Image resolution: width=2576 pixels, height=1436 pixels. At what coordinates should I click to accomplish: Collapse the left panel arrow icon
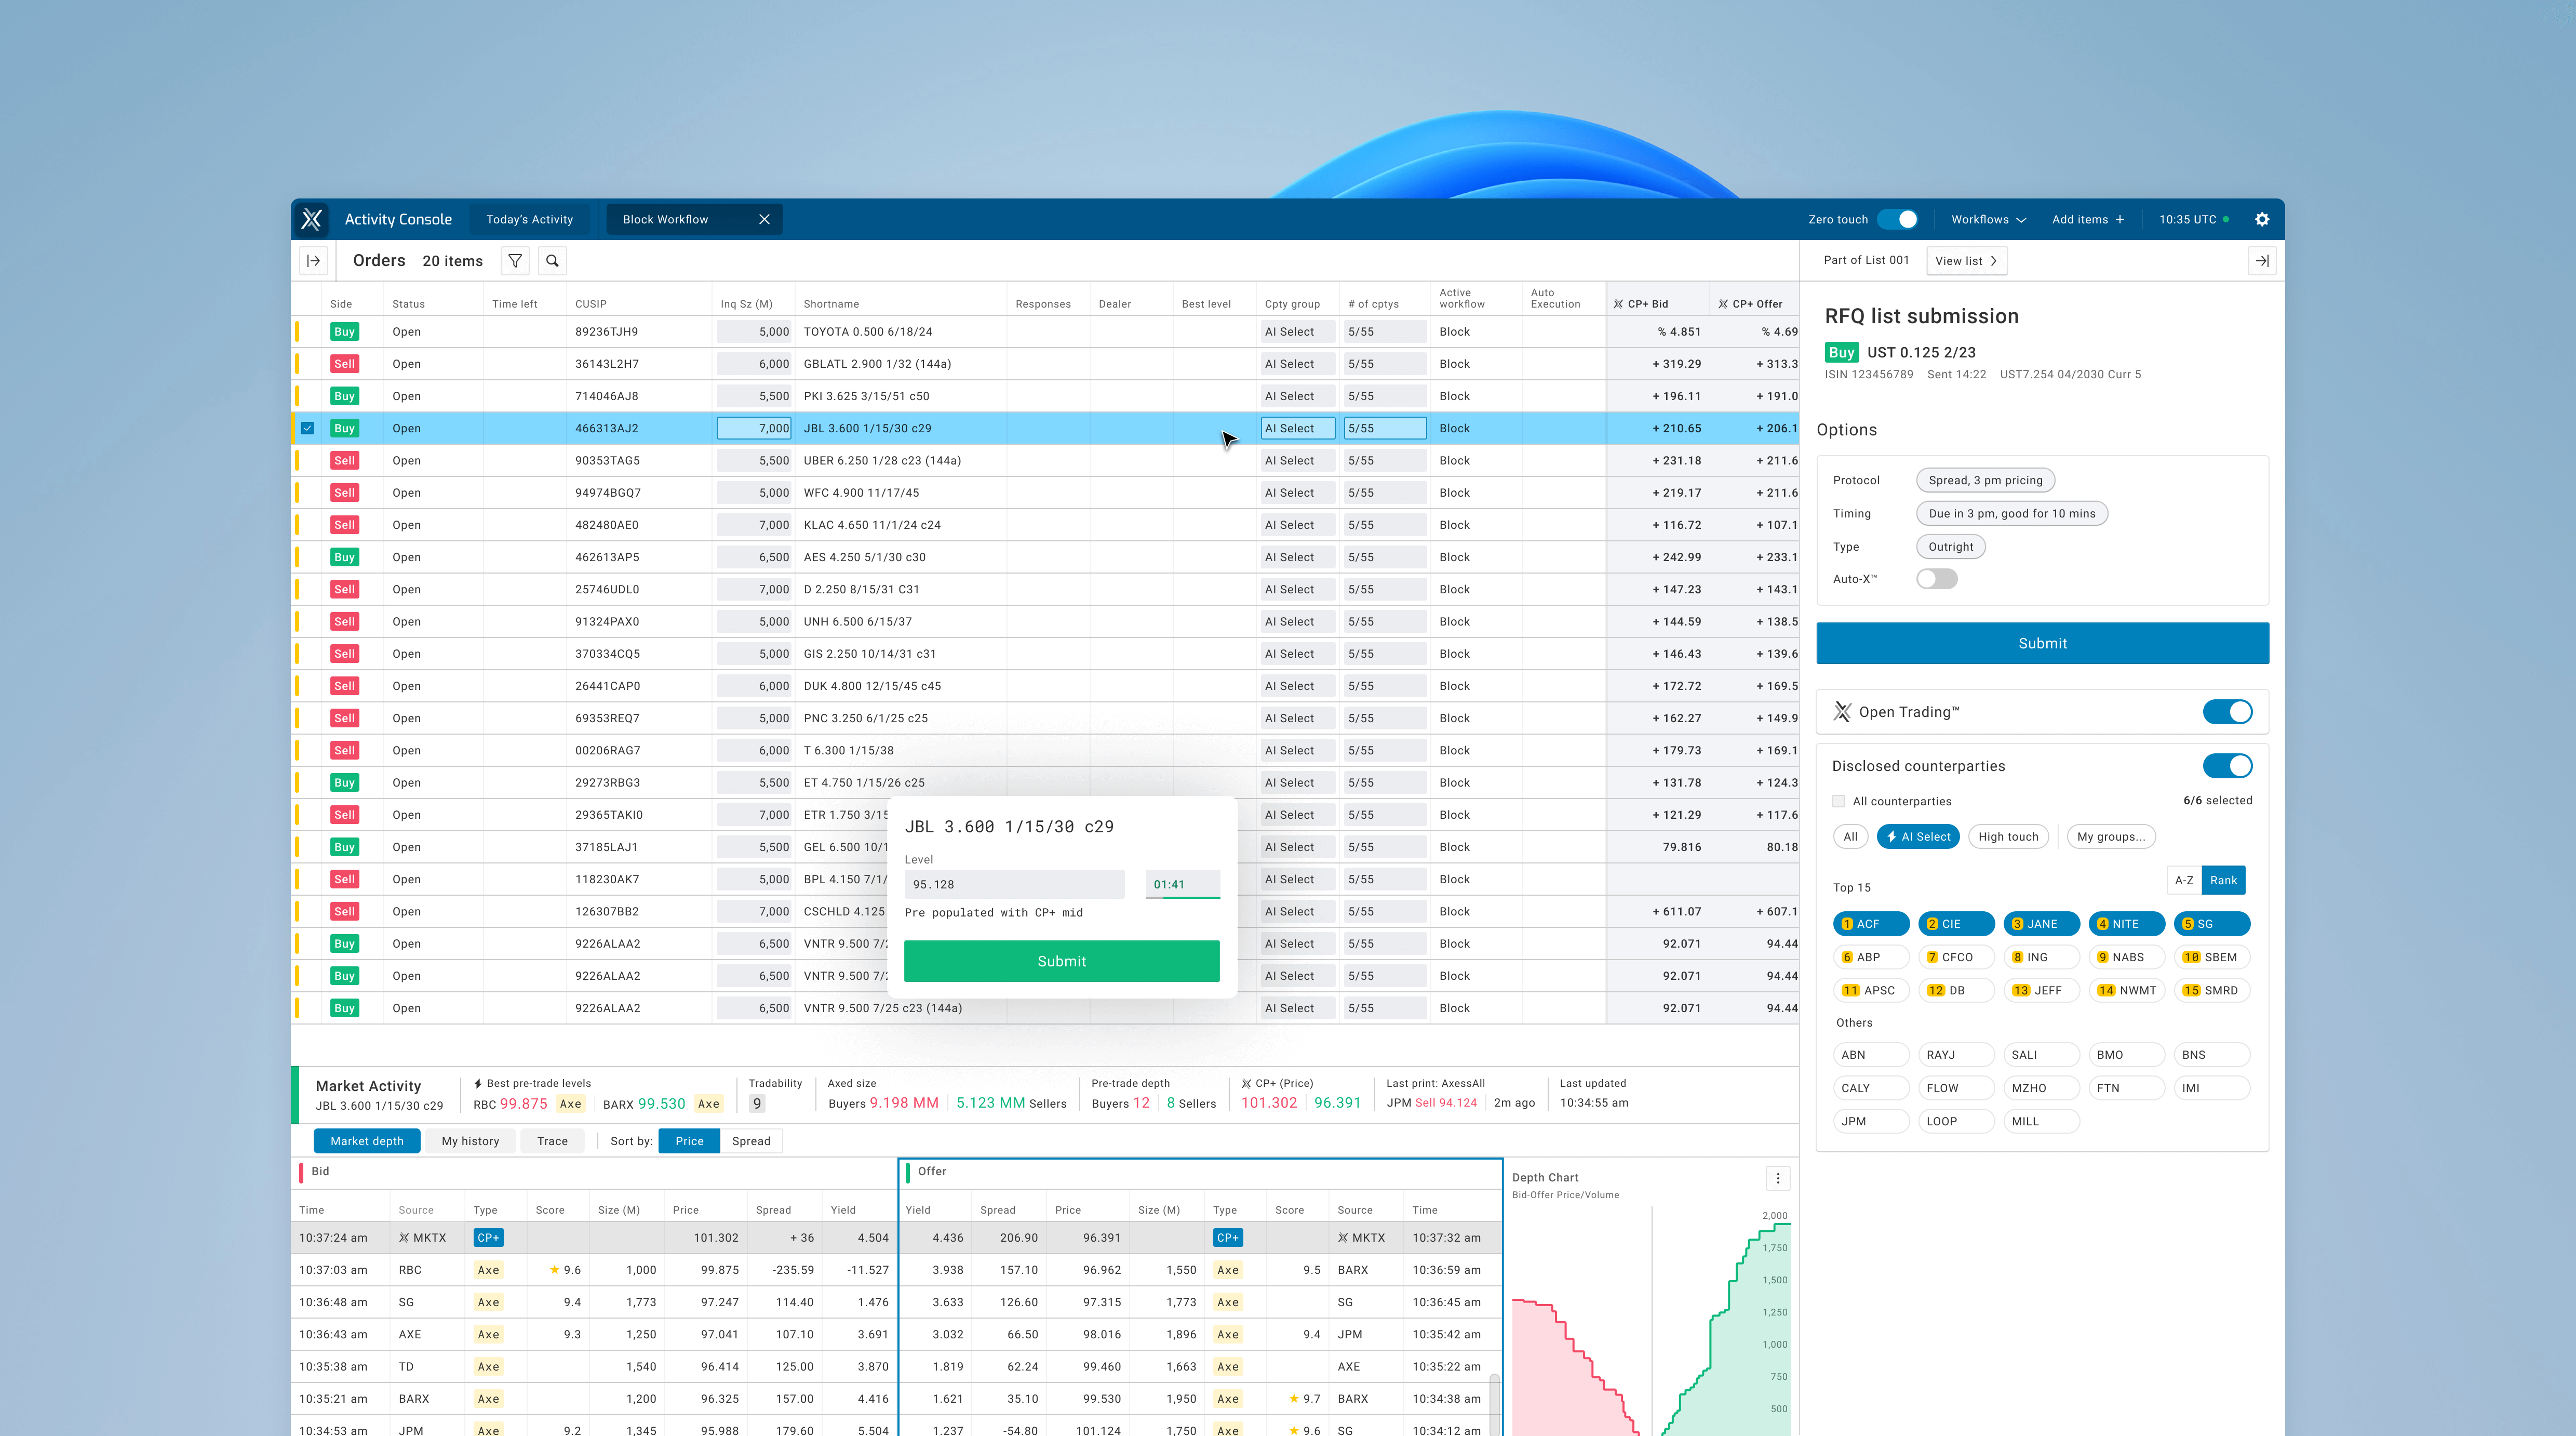coord(313,261)
